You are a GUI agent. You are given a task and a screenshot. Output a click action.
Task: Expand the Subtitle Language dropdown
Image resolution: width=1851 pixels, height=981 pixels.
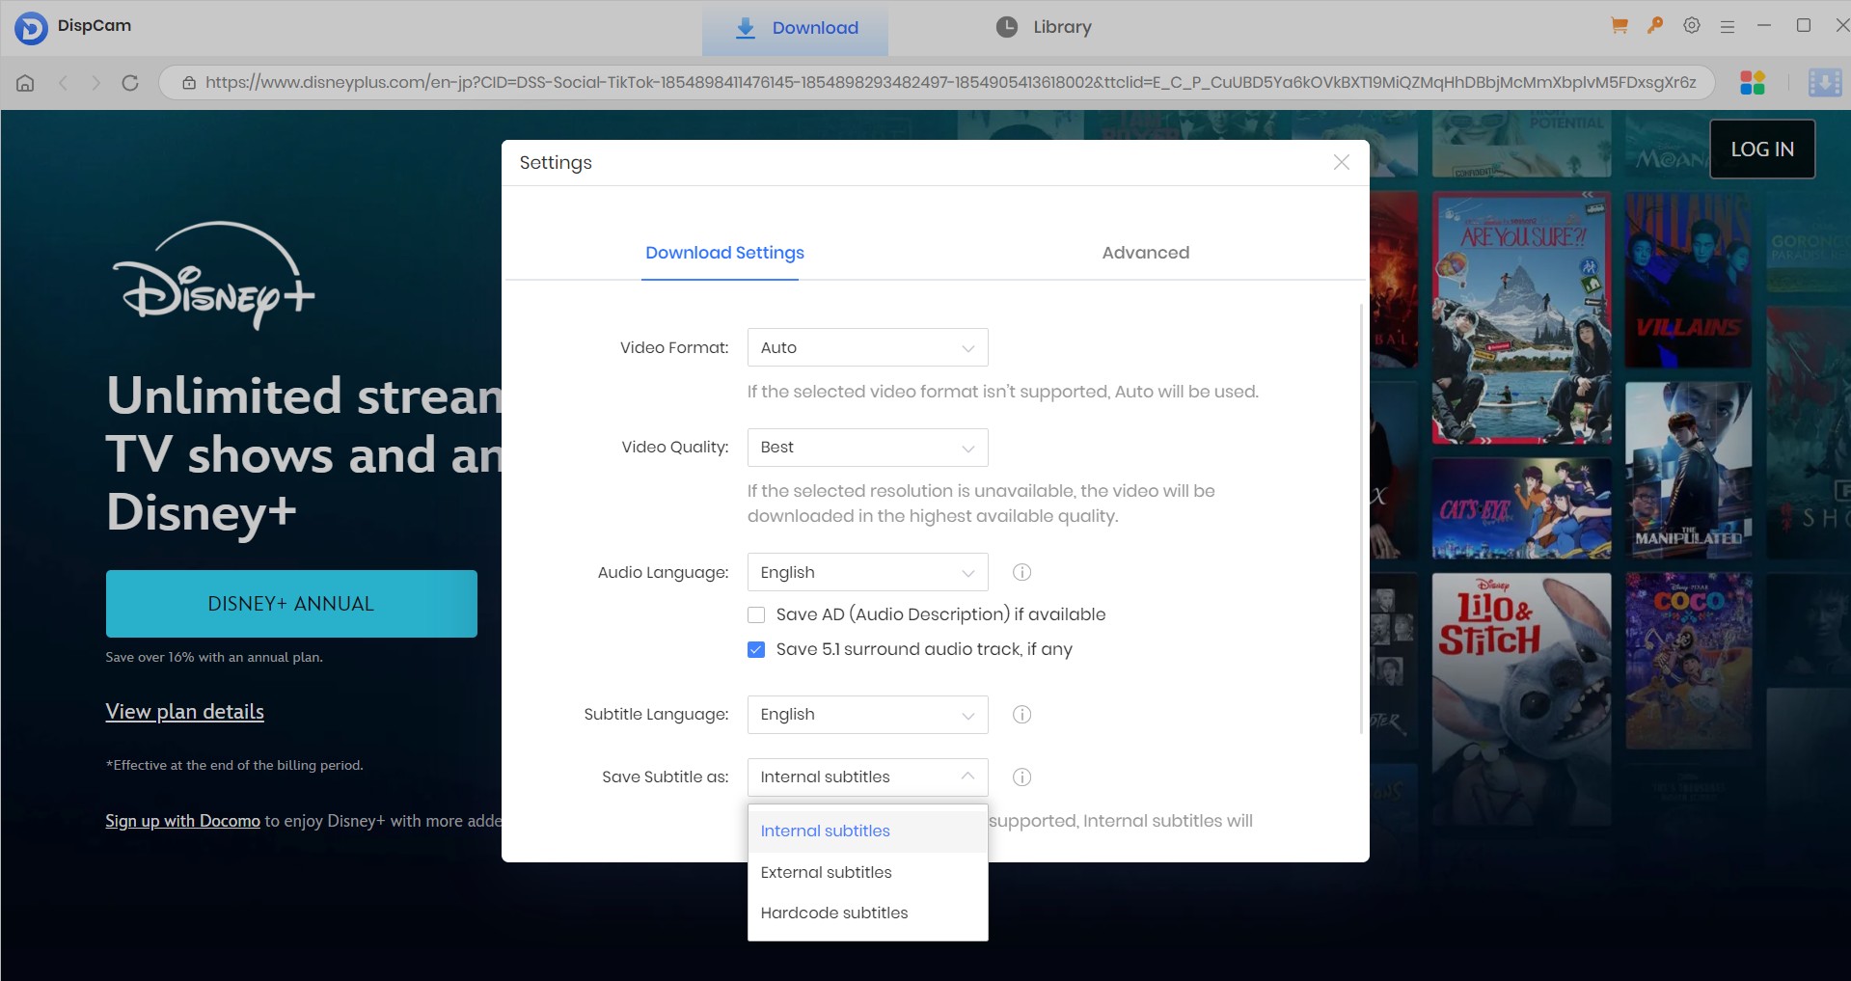click(x=867, y=715)
